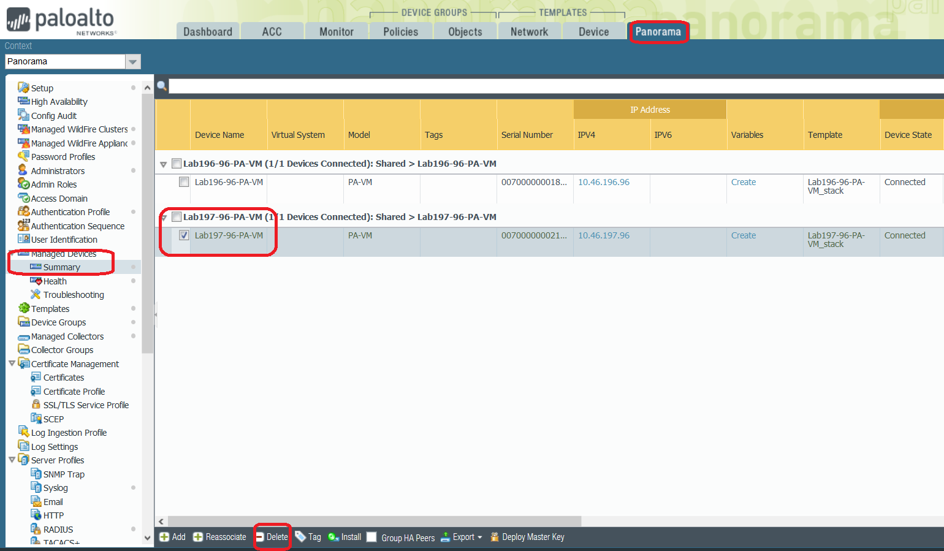
Task: Open the SNMP Trap server profile
Action: (64, 474)
